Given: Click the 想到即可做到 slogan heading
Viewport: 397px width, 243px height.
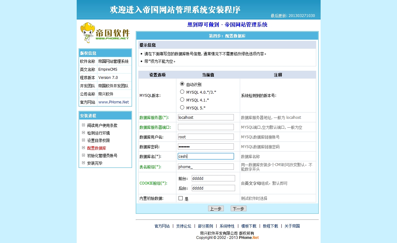Looking at the screenshot, I should click(227, 25).
